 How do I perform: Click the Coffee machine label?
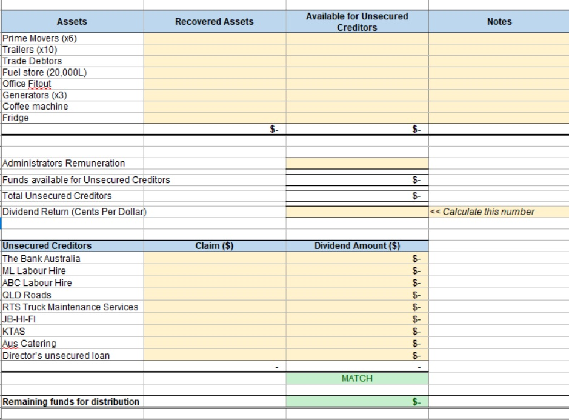(x=35, y=106)
